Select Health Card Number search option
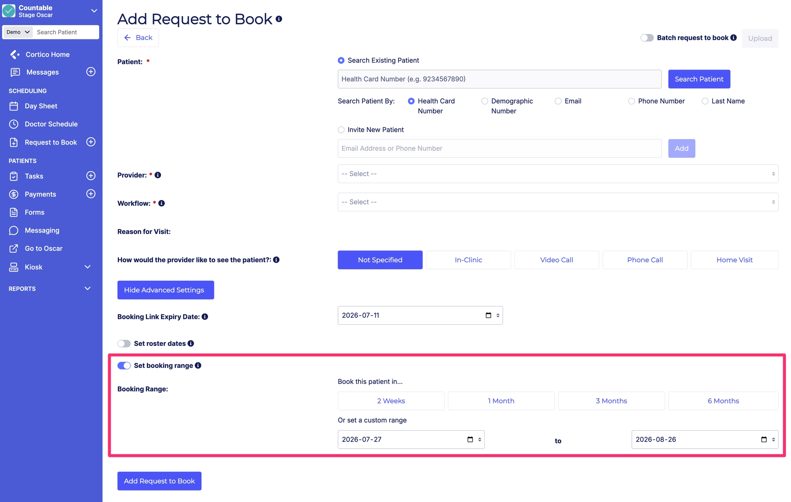791x502 pixels. tap(411, 101)
